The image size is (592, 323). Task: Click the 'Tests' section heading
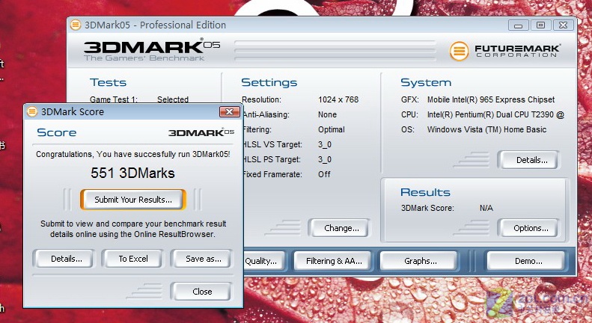pos(108,82)
